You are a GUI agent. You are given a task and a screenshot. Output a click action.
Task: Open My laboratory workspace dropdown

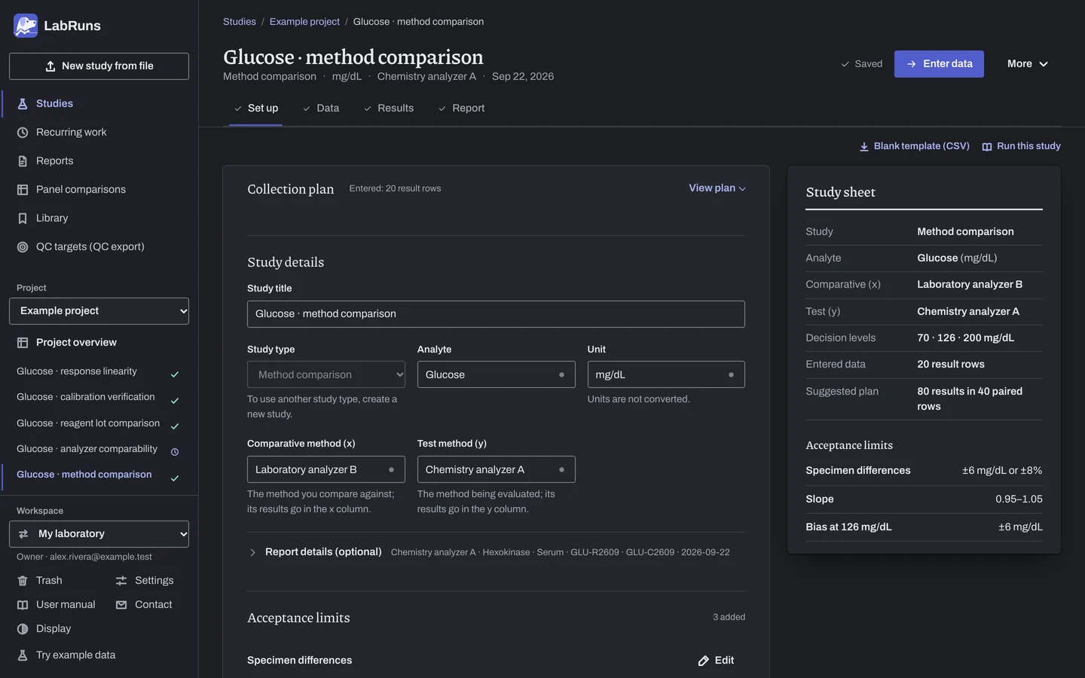[x=99, y=534]
